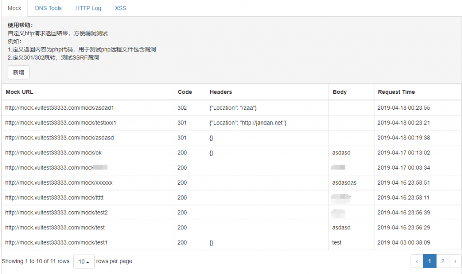
Task: Select the mock/asdad1 URL row
Action: (60, 108)
